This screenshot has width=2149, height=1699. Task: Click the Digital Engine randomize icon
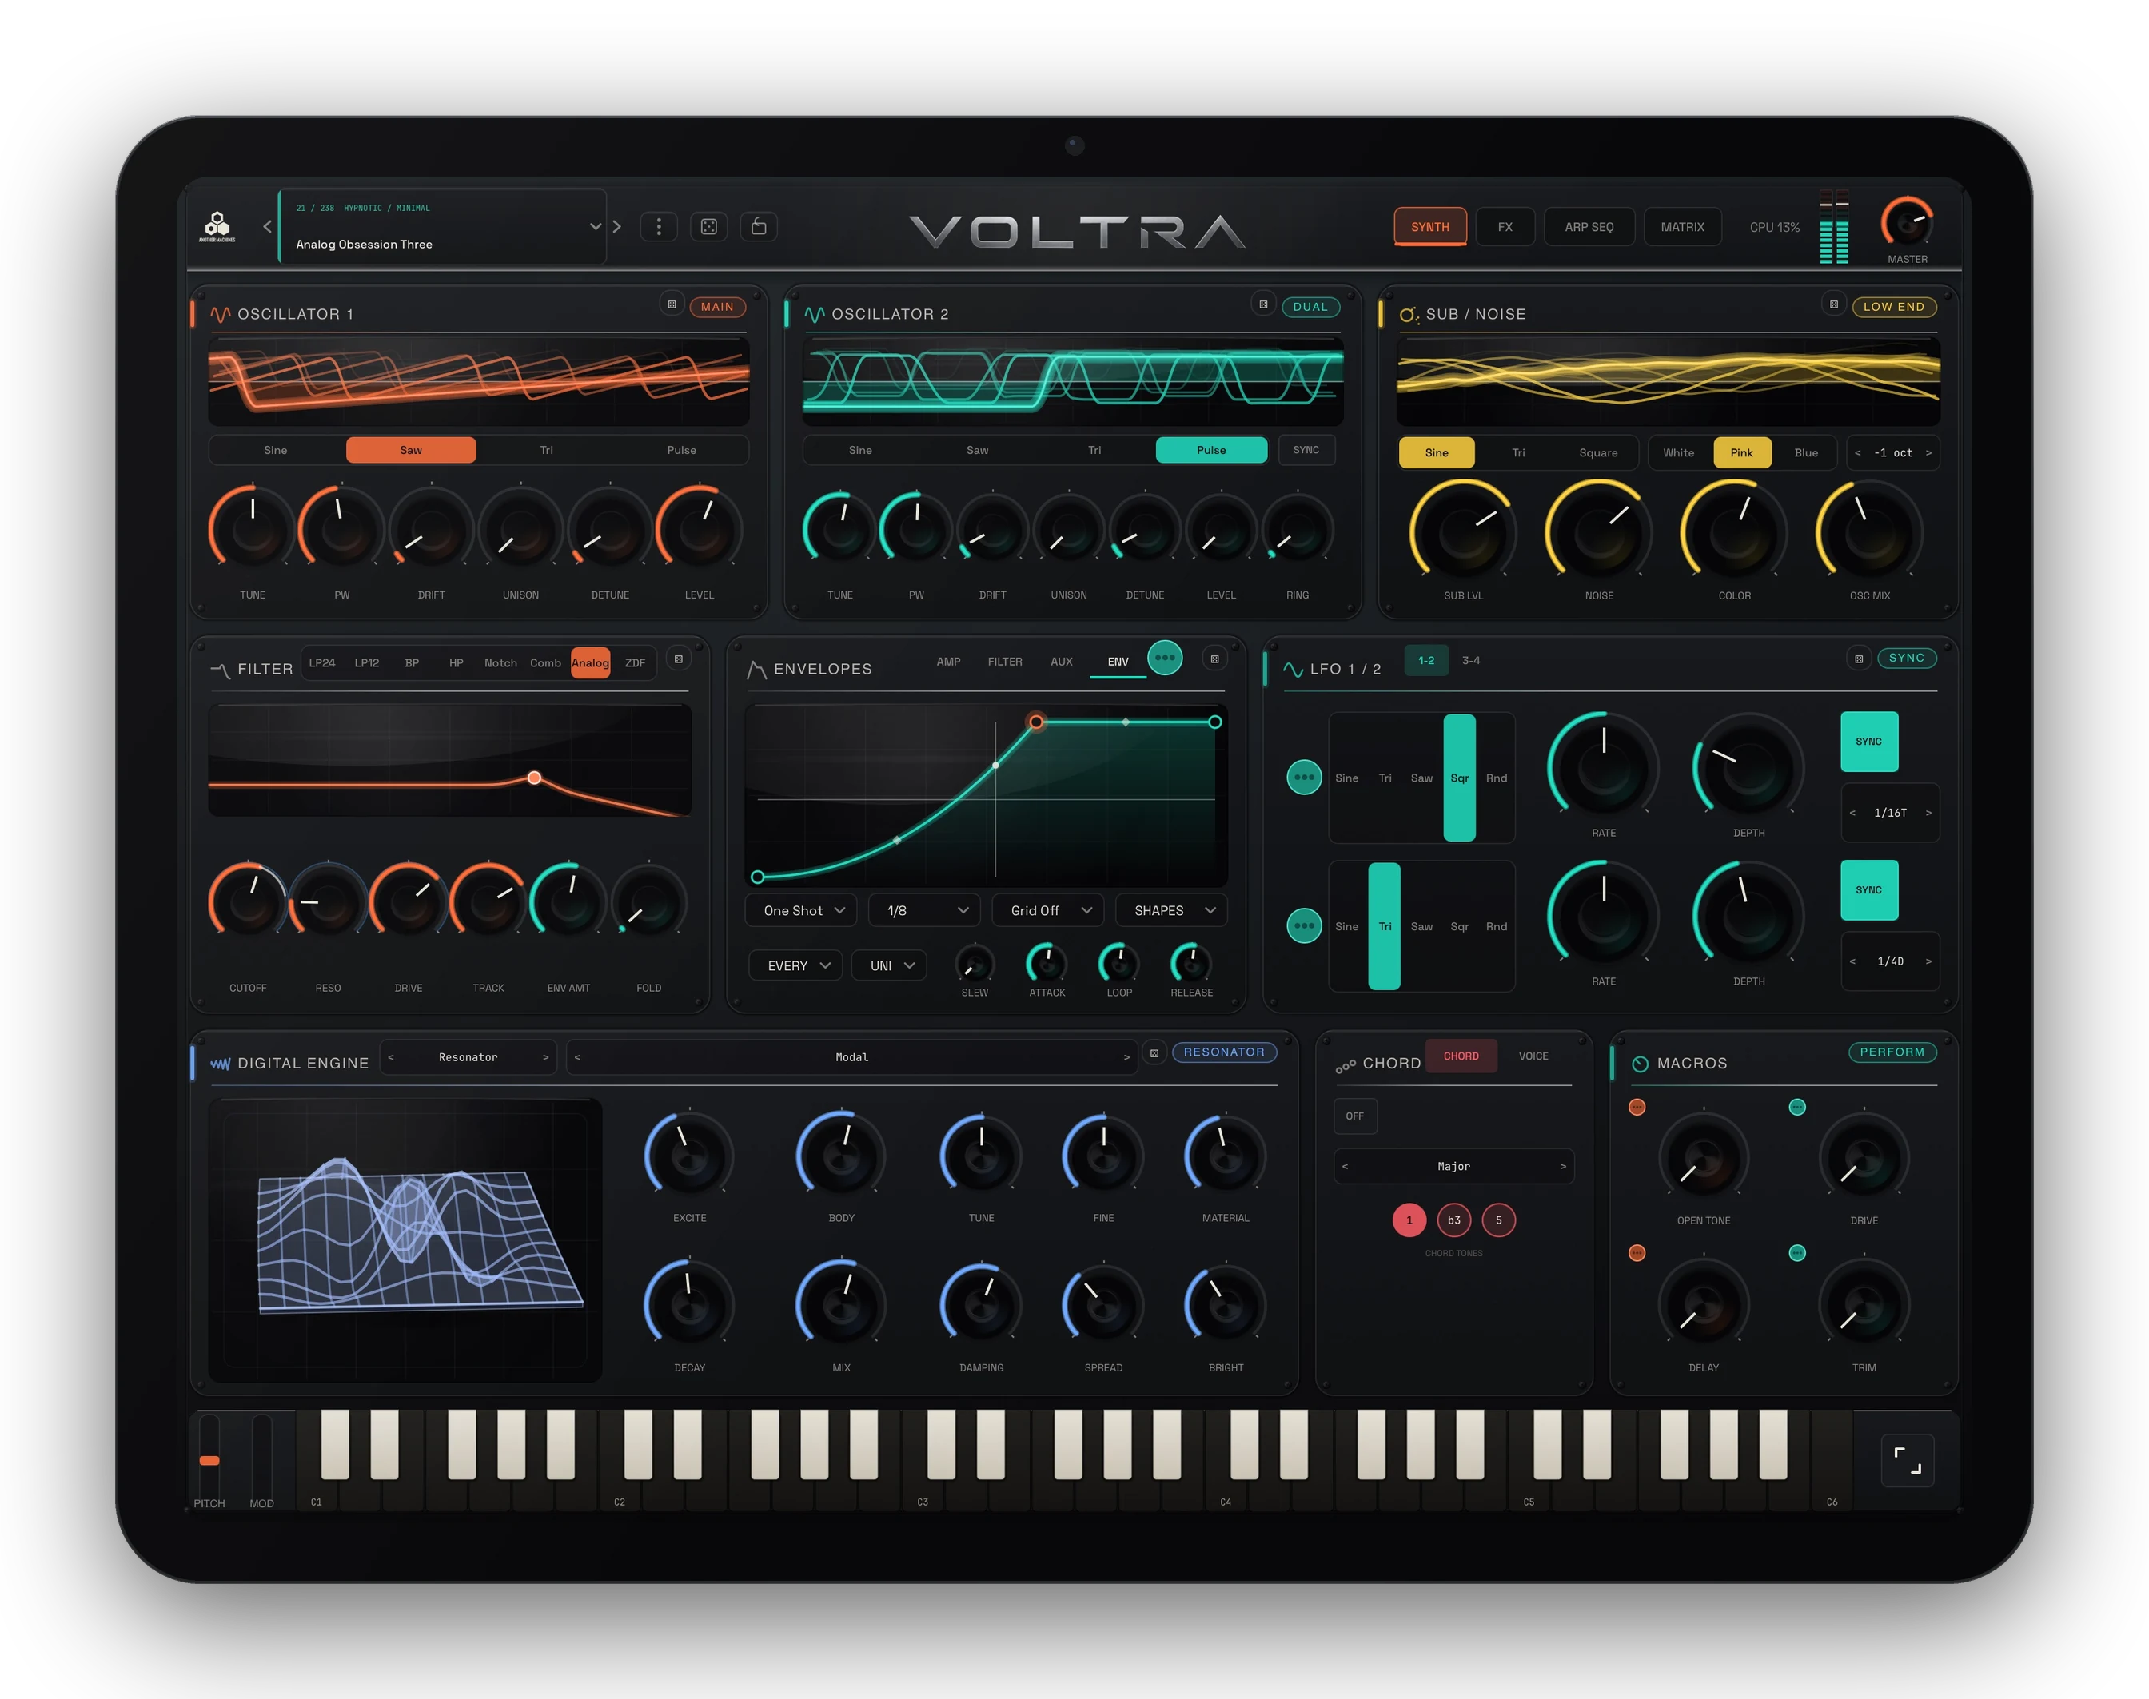point(1154,1053)
